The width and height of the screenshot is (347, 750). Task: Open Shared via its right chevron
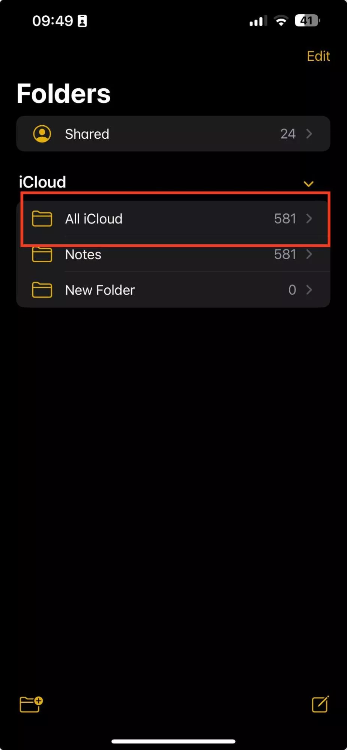(x=309, y=134)
